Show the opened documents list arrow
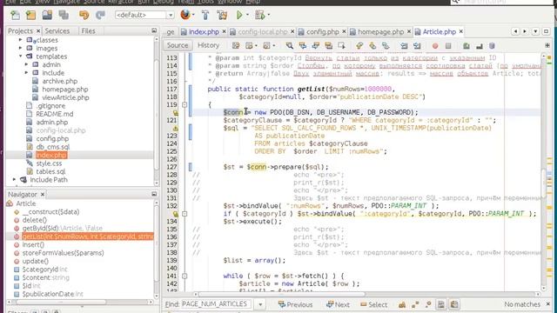Image resolution: width=557 pixels, height=313 pixels. (535, 31)
